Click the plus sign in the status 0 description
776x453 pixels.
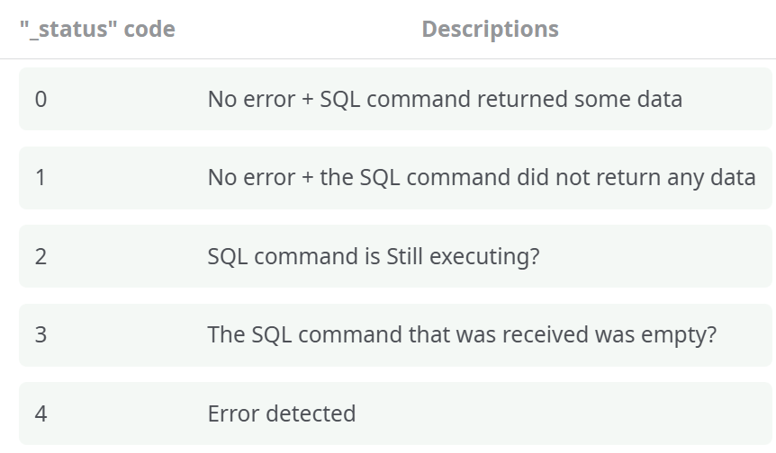[x=307, y=99]
